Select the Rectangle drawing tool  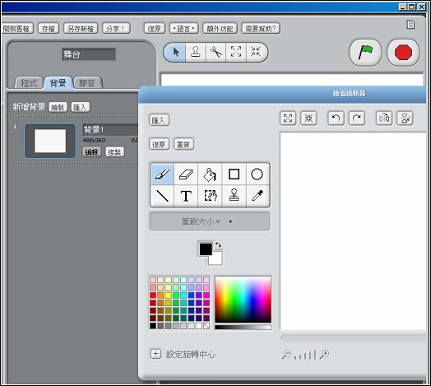[x=234, y=174]
